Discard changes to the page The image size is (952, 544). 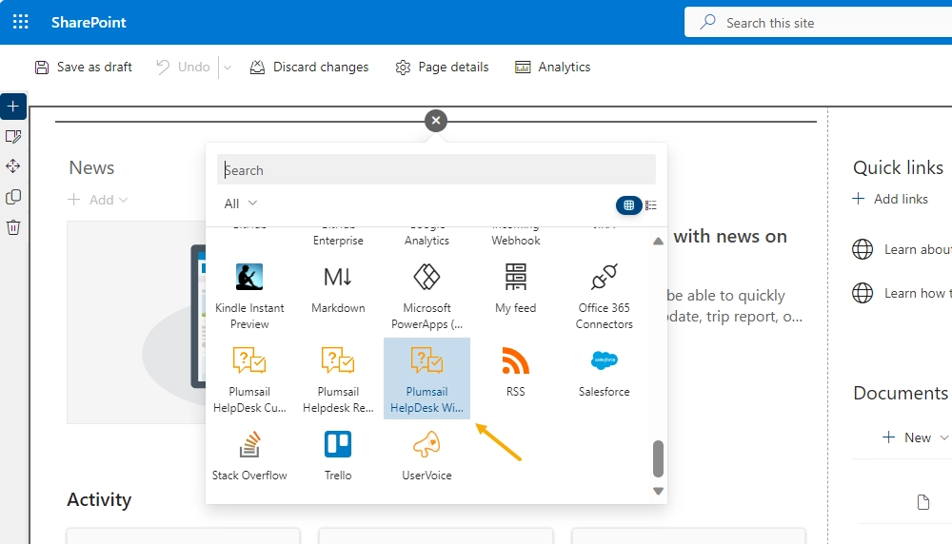pyautogui.click(x=309, y=67)
